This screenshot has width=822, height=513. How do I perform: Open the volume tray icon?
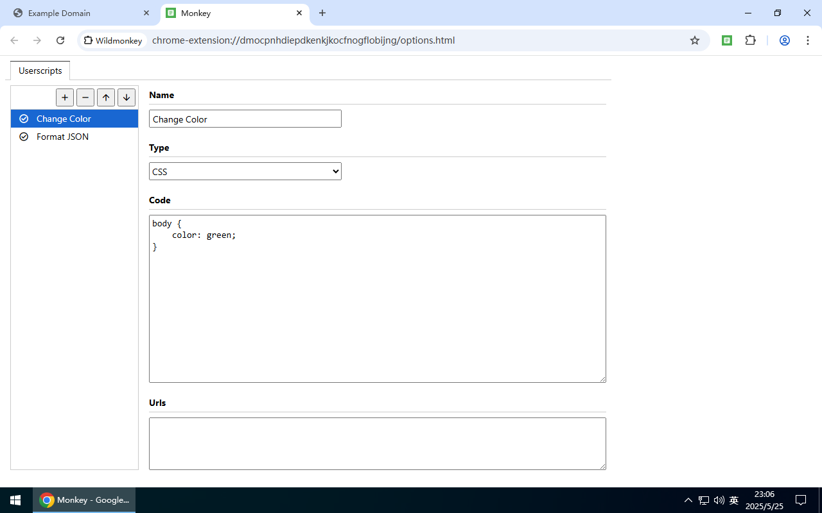click(x=719, y=500)
